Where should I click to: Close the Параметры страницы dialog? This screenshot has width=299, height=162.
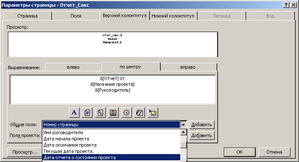[294, 5]
